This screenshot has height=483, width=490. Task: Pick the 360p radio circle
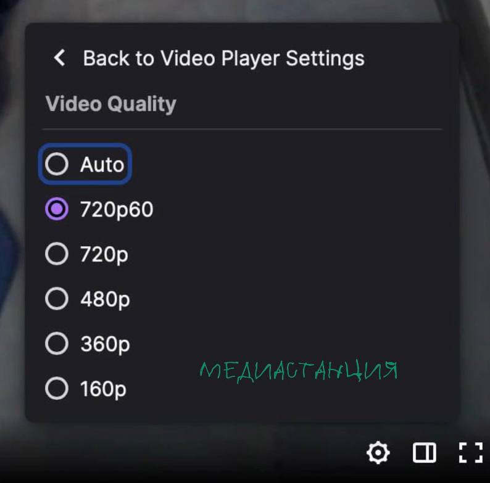(x=57, y=344)
